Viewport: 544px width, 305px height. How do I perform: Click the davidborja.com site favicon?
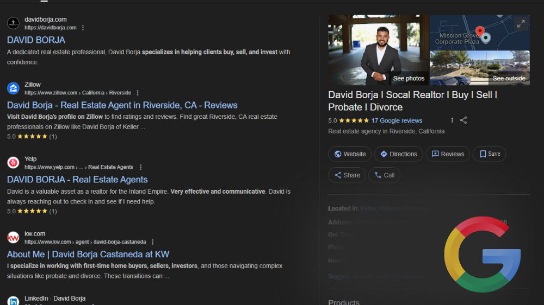coord(14,23)
